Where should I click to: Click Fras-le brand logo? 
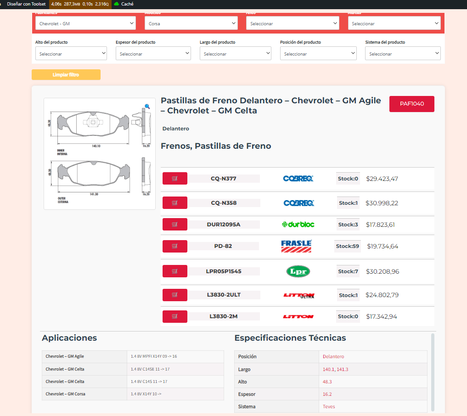296,246
